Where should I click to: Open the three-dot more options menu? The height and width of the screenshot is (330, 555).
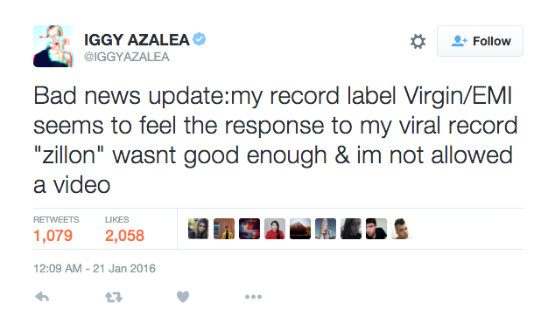click(254, 297)
